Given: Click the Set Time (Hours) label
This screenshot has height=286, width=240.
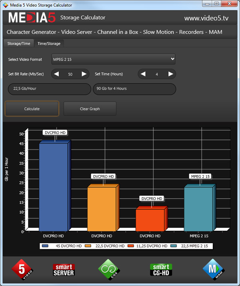Looking at the screenshot, I should pyautogui.click(x=109, y=74).
